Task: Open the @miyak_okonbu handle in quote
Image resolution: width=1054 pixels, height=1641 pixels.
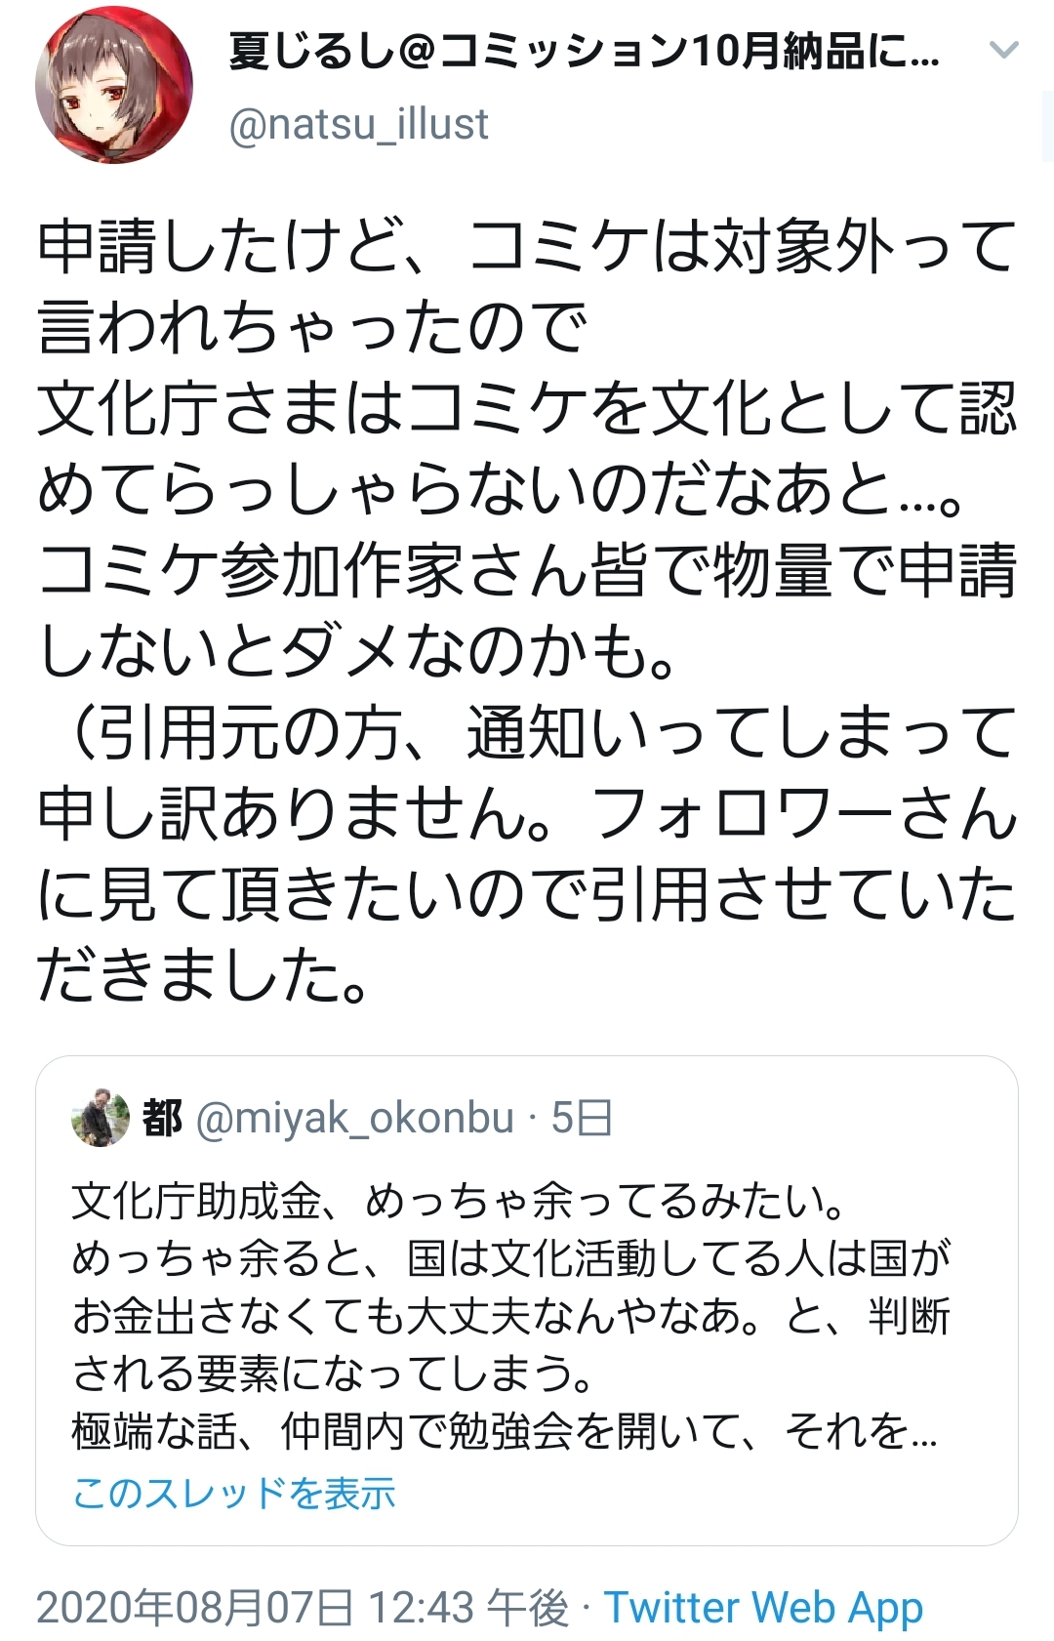Action: [x=355, y=1118]
